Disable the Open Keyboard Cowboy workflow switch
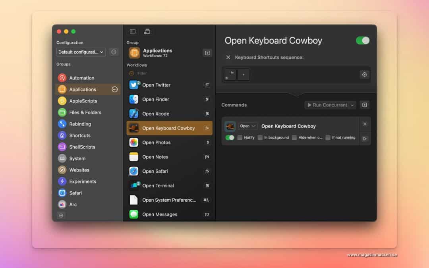The height and width of the screenshot is (268, 429). click(x=363, y=40)
